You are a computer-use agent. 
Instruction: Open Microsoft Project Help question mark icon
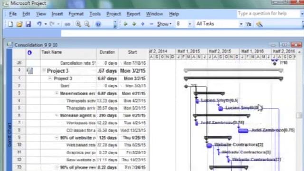tap(98, 24)
